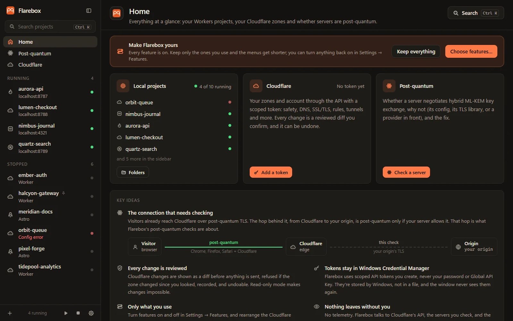Focus the Search projects field
The image size is (513, 321).
[50, 27]
